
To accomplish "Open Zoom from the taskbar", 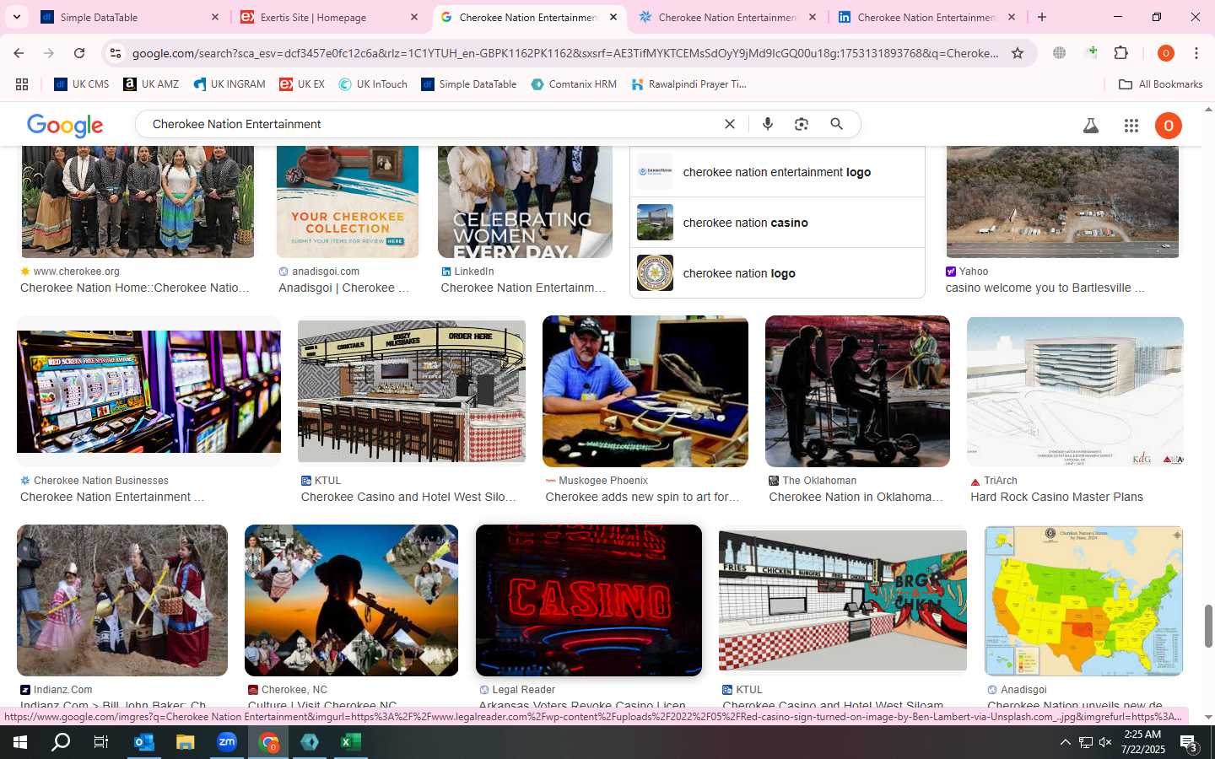I will pyautogui.click(x=227, y=742).
